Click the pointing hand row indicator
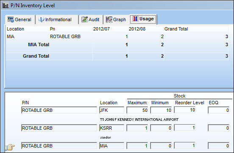This screenshot has height=153, width=234. click(x=10, y=147)
